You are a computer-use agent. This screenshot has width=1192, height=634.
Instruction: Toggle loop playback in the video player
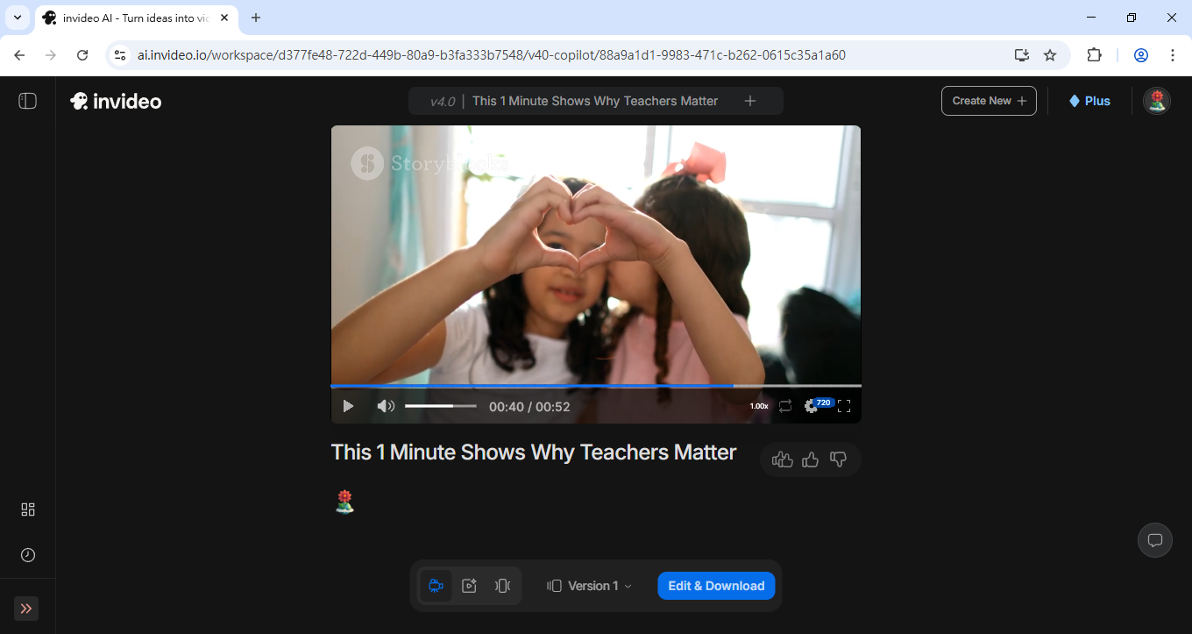click(784, 405)
